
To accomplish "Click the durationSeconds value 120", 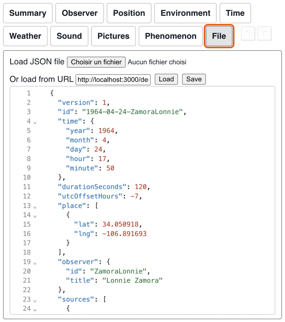I will point(141,187).
